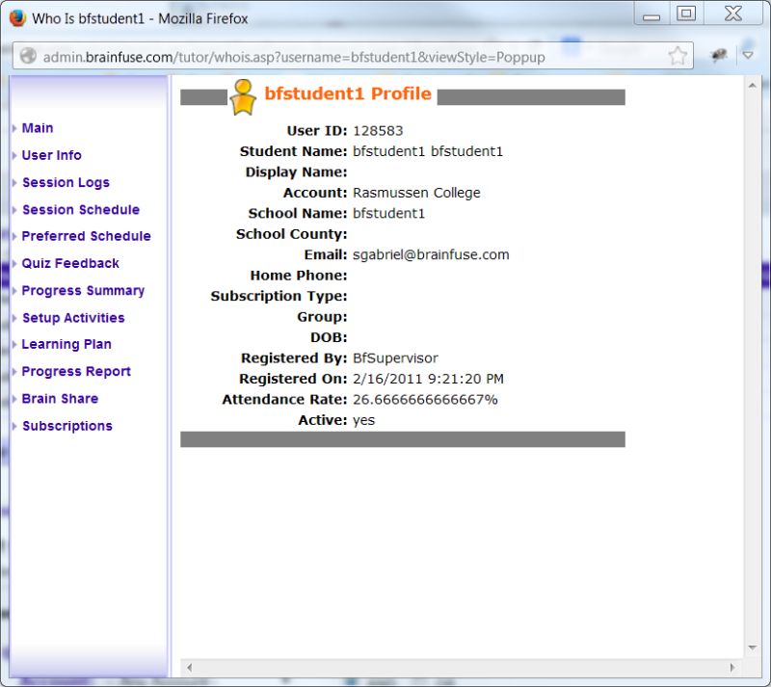The image size is (771, 687).
Task: Click the email sgabriel@brainfuse.com
Action: pos(431,254)
